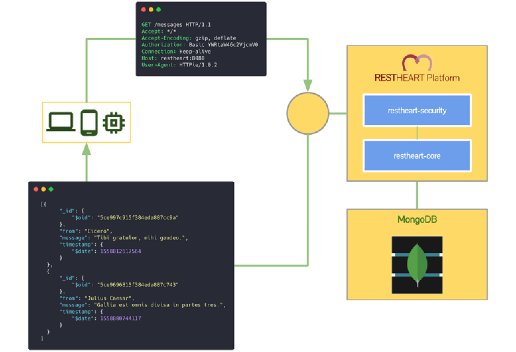Click the 'Gallia est omnis divisa' message line

pyautogui.click(x=142, y=305)
